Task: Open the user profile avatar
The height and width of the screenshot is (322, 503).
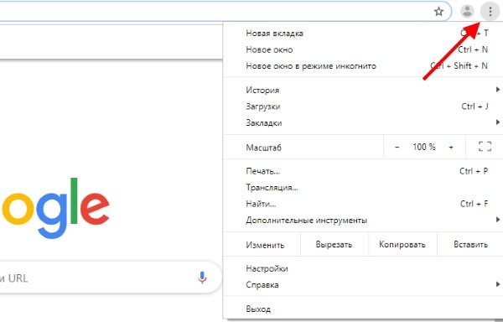Action: 467,12
